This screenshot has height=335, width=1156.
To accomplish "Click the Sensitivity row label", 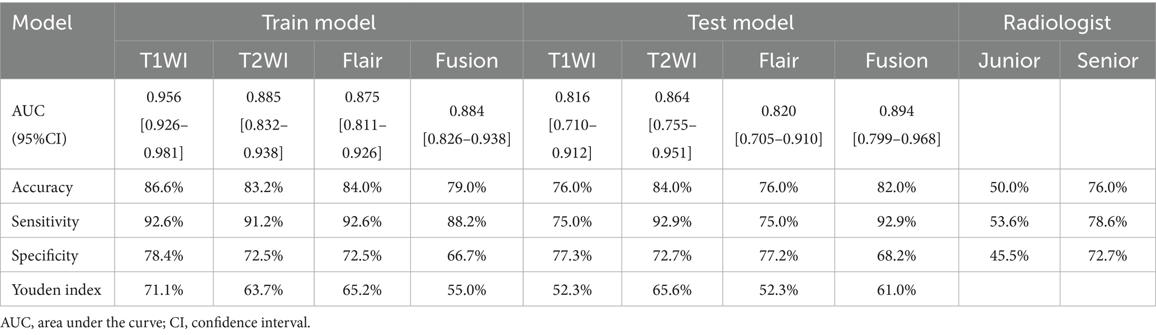I will (x=45, y=222).
